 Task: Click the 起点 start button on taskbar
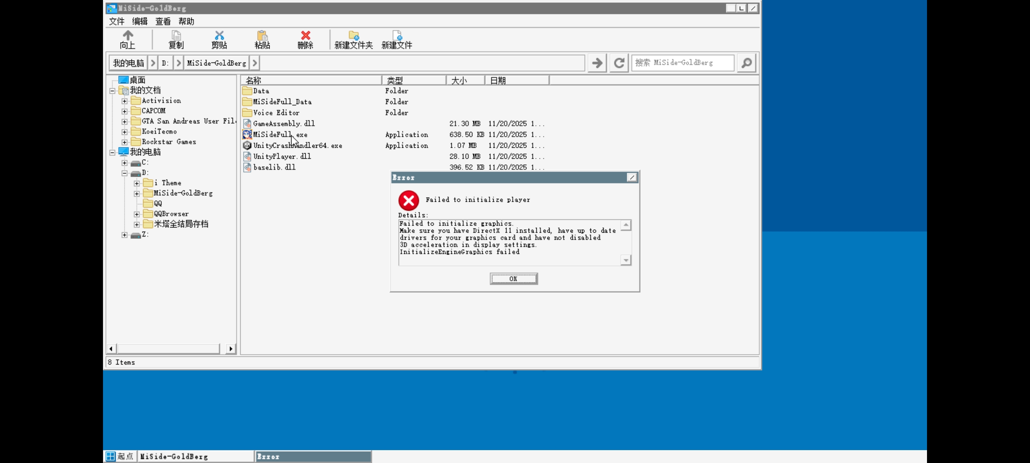click(x=120, y=456)
